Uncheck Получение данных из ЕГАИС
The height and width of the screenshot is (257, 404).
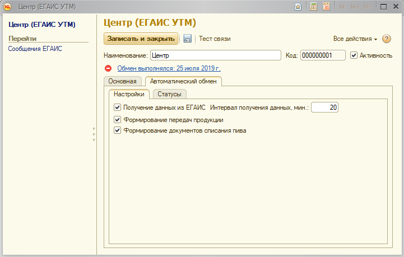pos(117,107)
